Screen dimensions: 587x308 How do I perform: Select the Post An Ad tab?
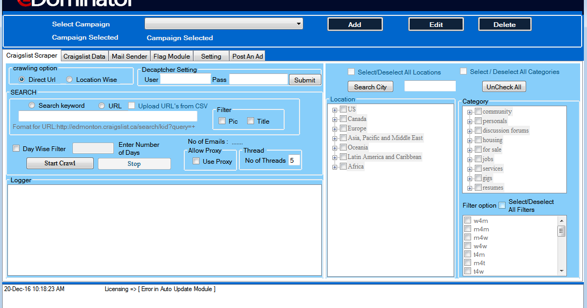(x=247, y=55)
